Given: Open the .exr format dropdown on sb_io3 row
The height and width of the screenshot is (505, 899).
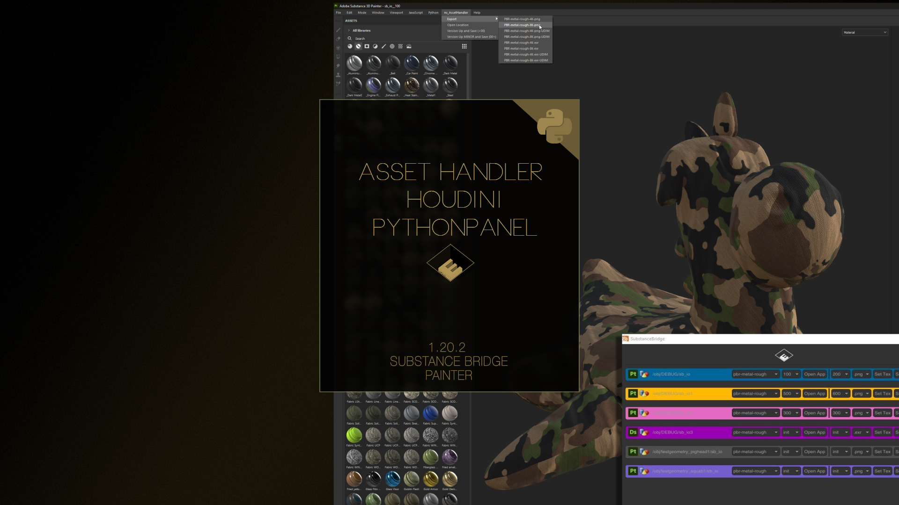Looking at the screenshot, I should tap(861, 433).
